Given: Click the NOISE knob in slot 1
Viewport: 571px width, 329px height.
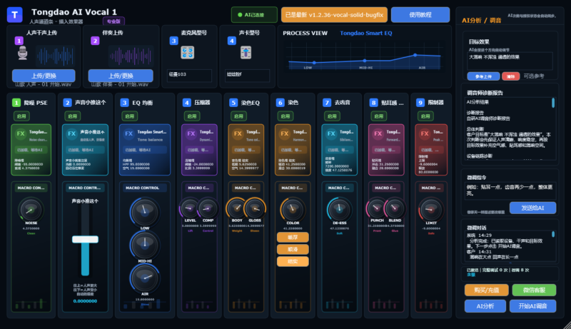Looking at the screenshot, I should point(31,210).
